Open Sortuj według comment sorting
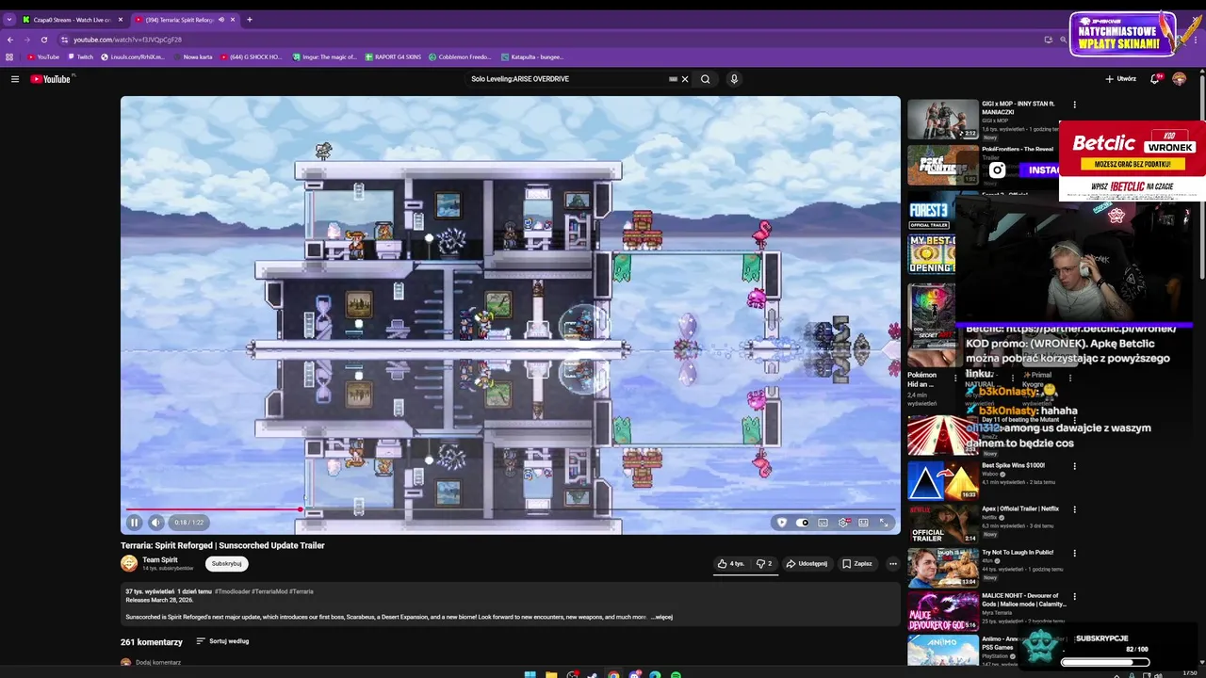Viewport: 1206px width, 678px height. pyautogui.click(x=222, y=641)
